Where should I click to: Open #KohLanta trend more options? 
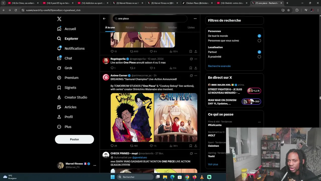pos(259,122)
